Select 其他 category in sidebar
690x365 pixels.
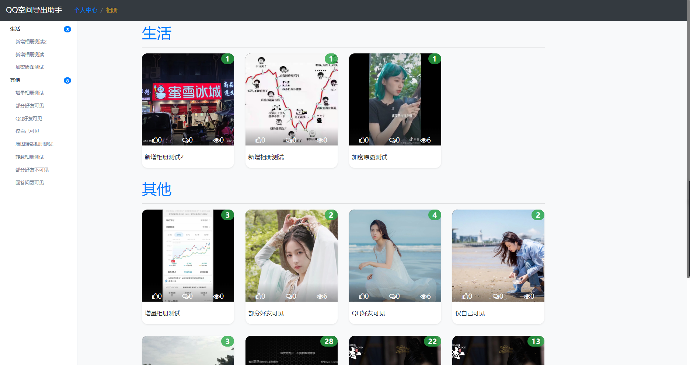point(15,80)
